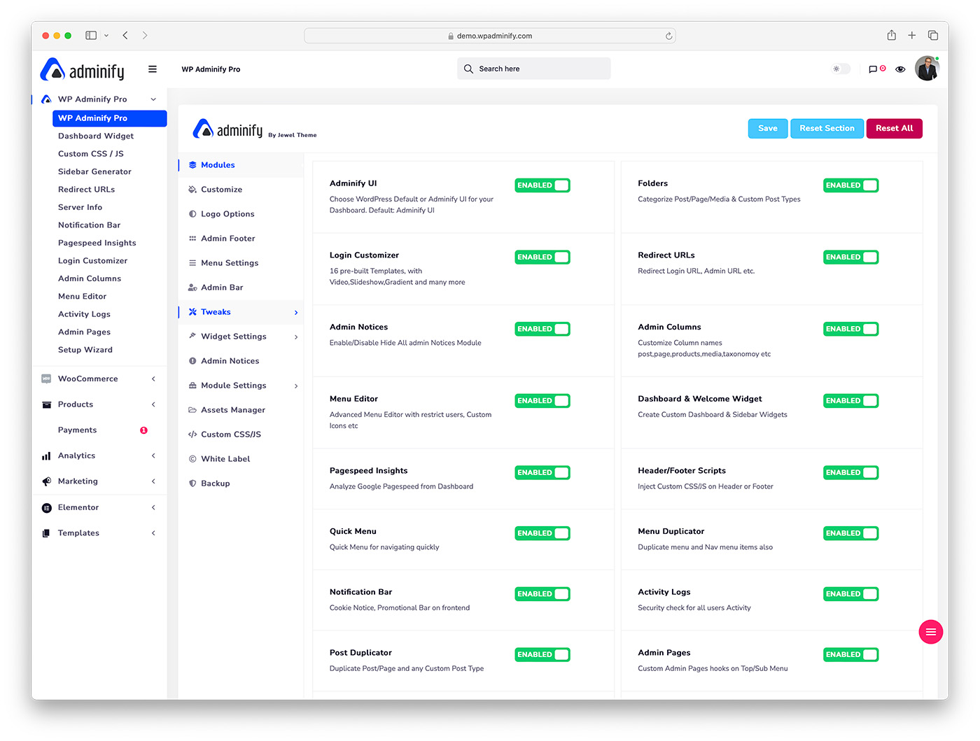Click the Menu Settings lines icon
This screenshot has height=741, width=980.
click(x=192, y=263)
